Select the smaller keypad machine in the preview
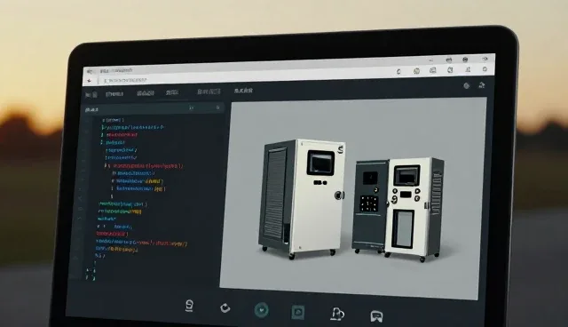Screen dimensions: 568x327 click(x=398, y=209)
